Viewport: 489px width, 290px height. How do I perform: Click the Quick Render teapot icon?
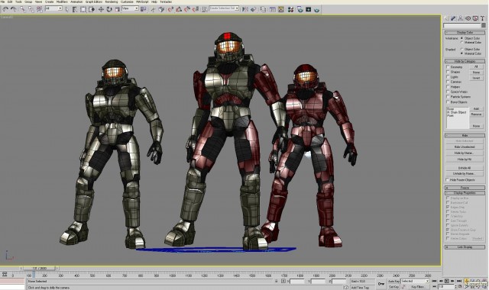[x=317, y=9]
